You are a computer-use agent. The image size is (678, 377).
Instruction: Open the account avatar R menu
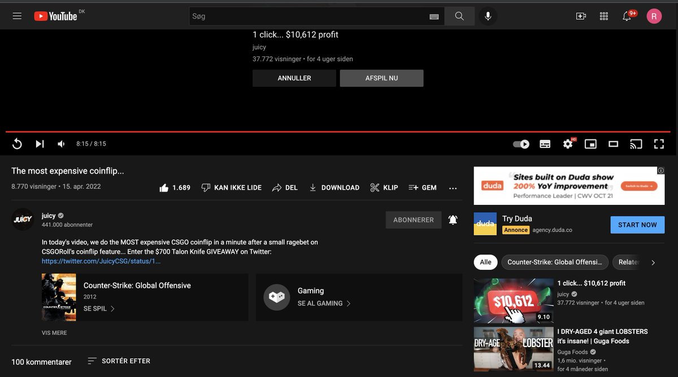tap(654, 16)
